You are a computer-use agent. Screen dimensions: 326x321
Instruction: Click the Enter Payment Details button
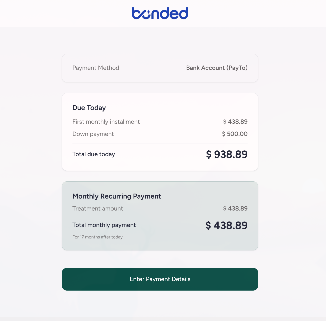[x=160, y=279]
